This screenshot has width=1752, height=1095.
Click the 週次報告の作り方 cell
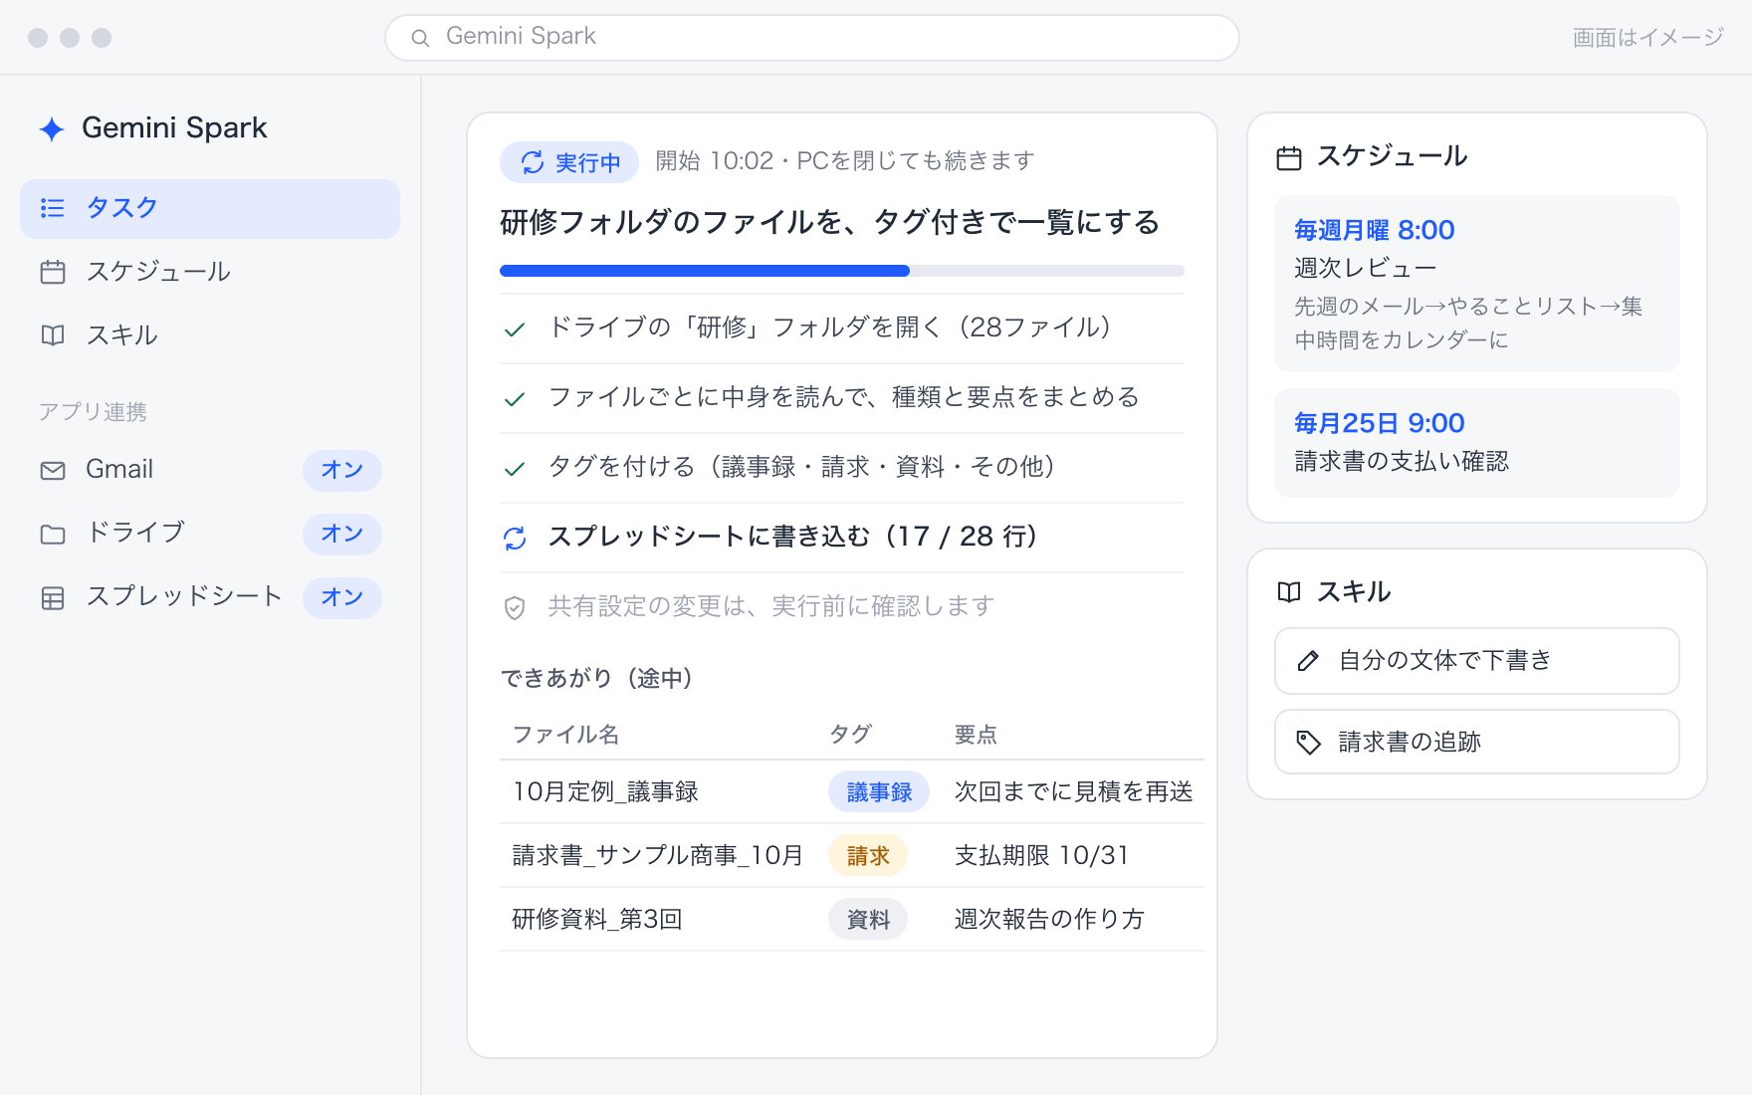[1049, 920]
